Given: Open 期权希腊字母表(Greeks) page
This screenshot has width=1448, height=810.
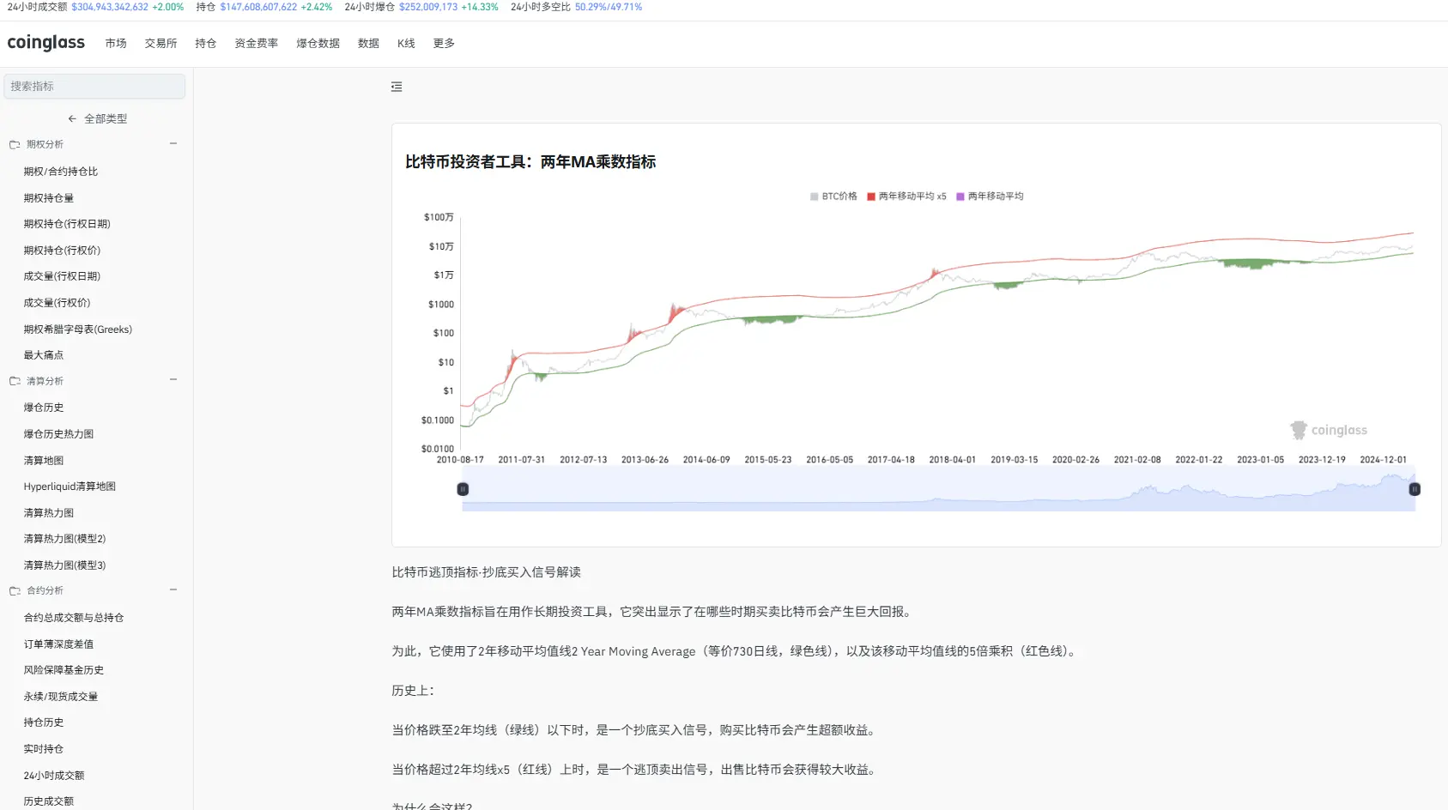Looking at the screenshot, I should click(x=78, y=329).
